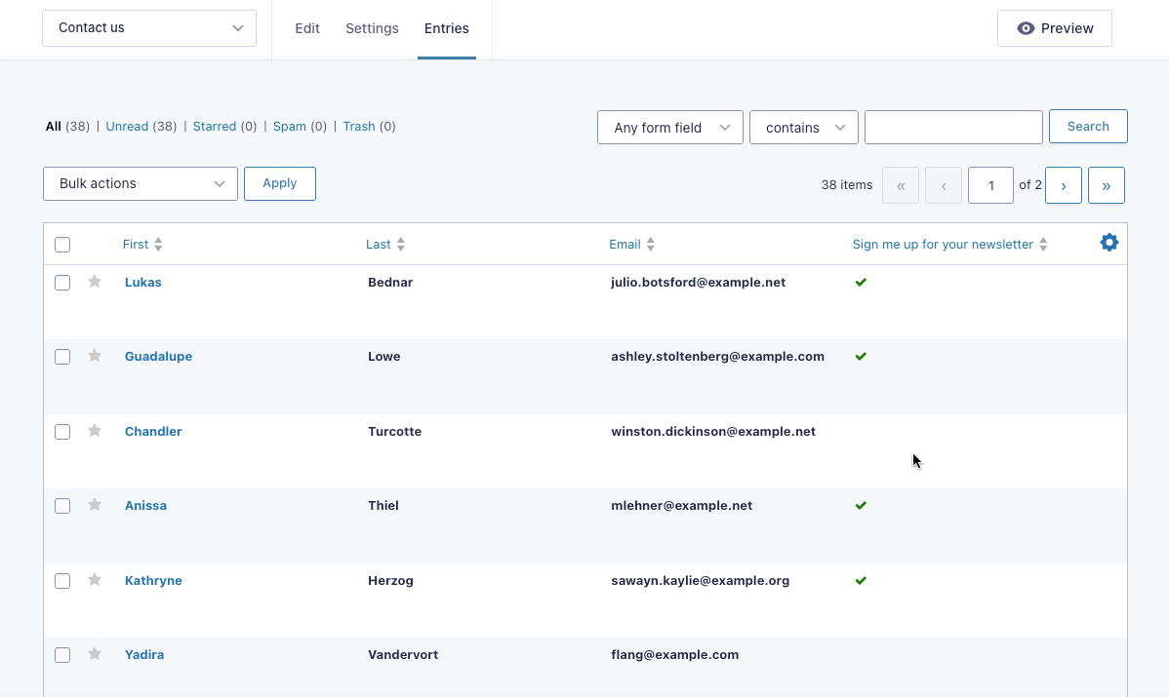Star the Kathryne entry

[x=95, y=580]
